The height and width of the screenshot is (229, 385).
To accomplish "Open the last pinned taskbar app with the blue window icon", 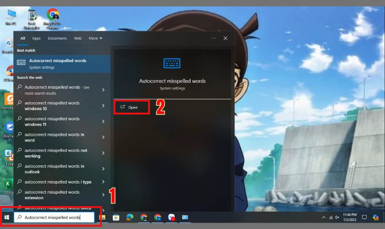I will (185, 218).
